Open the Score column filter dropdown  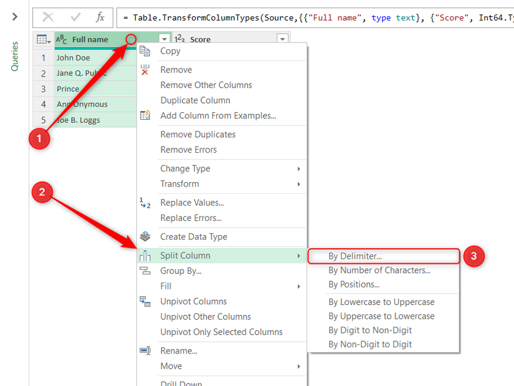tap(282, 39)
